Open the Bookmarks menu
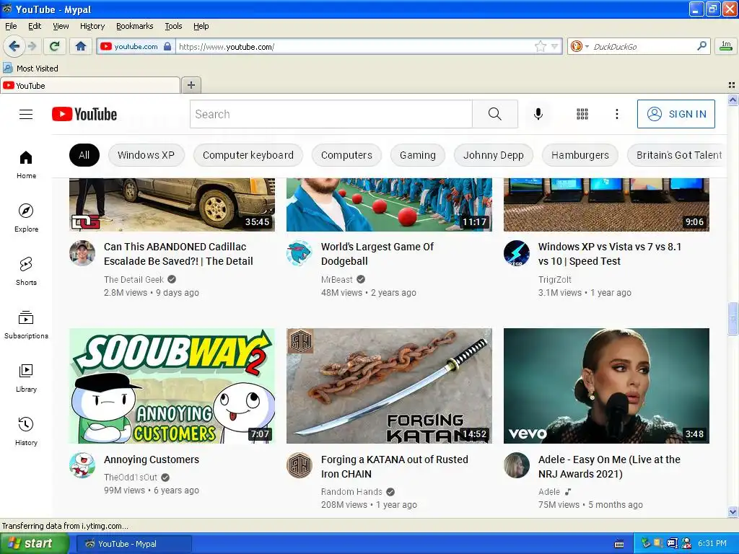This screenshot has height=554, width=739. tap(134, 26)
